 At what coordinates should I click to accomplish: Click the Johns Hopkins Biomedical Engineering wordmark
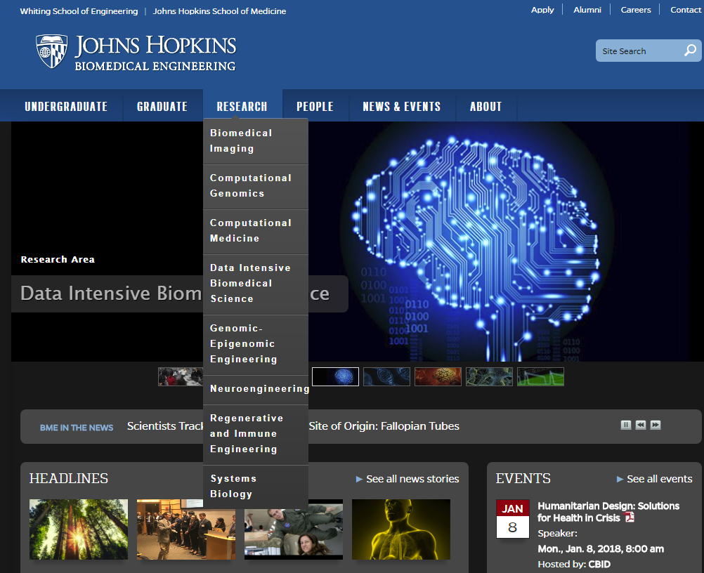tap(155, 53)
